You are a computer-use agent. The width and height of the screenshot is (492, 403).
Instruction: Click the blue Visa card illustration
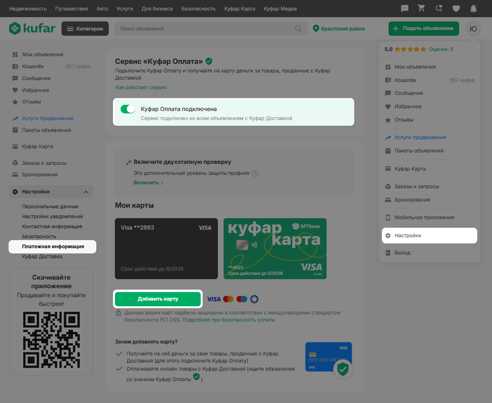click(x=328, y=357)
